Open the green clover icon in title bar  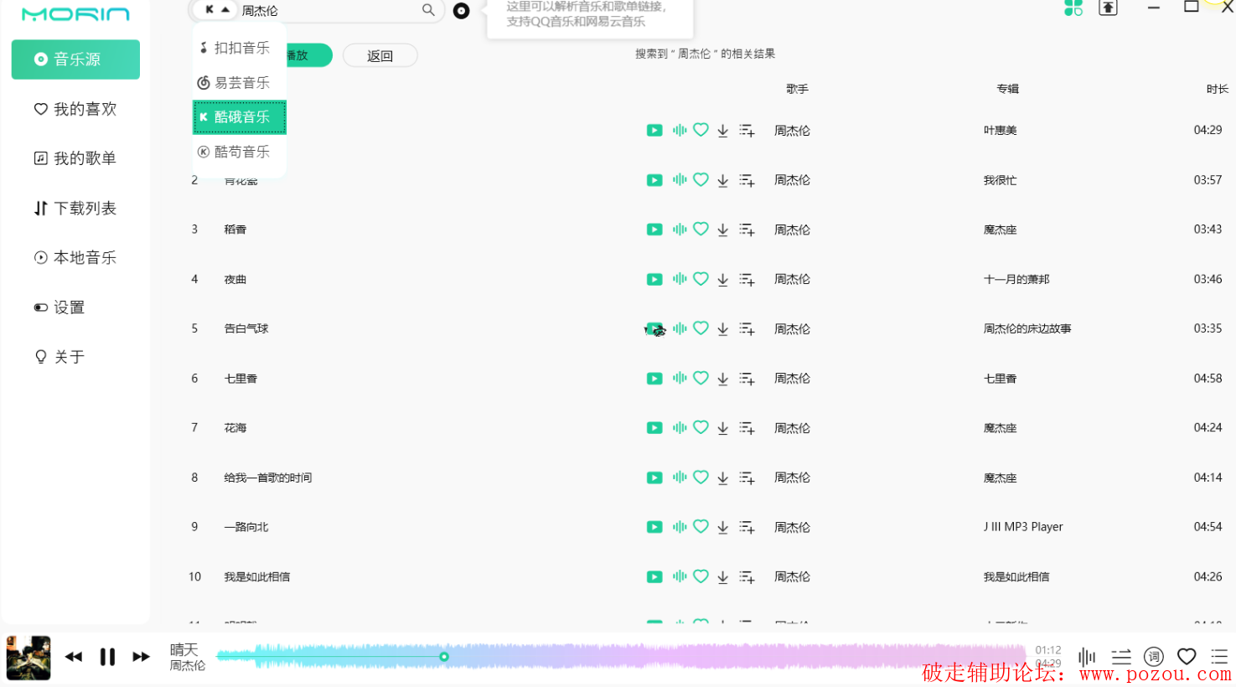(x=1073, y=8)
